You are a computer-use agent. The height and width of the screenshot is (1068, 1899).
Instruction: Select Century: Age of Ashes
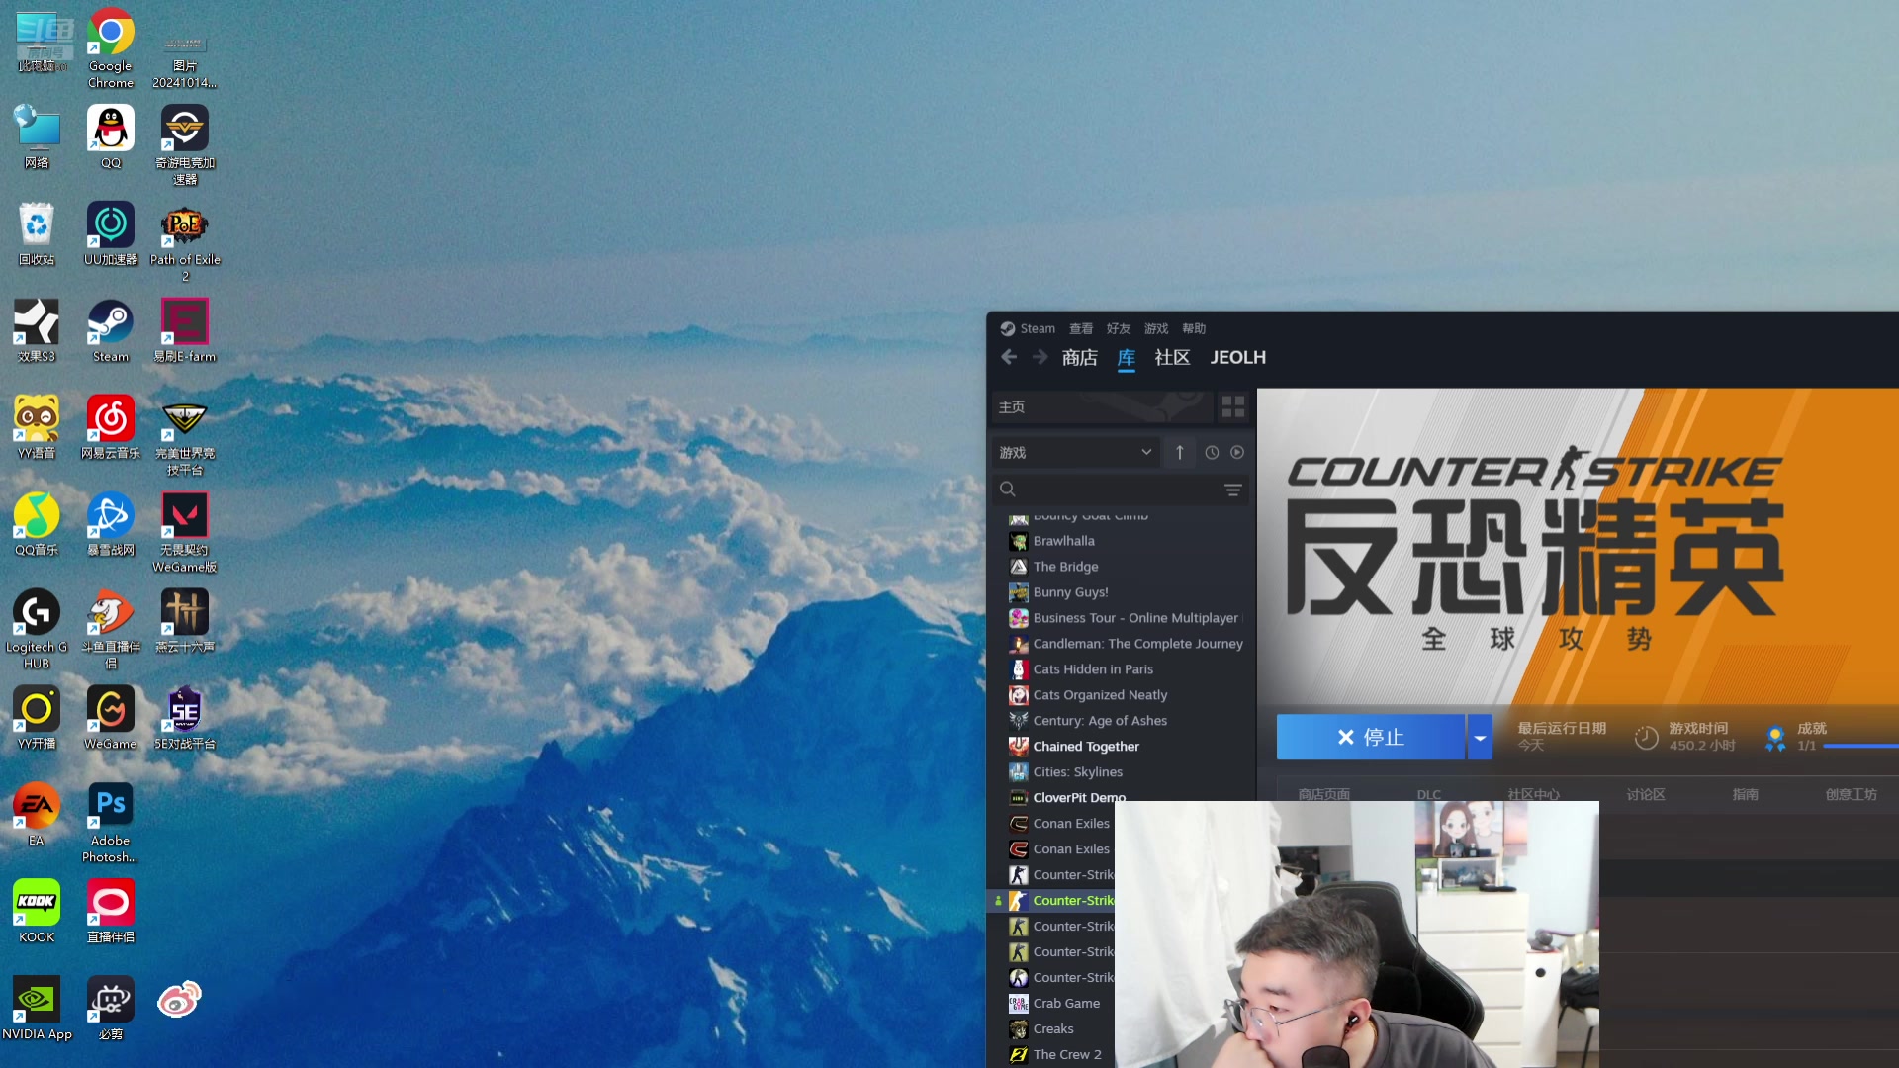tap(1121, 721)
